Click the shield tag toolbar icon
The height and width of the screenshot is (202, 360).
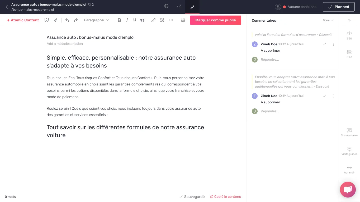pos(55,20)
